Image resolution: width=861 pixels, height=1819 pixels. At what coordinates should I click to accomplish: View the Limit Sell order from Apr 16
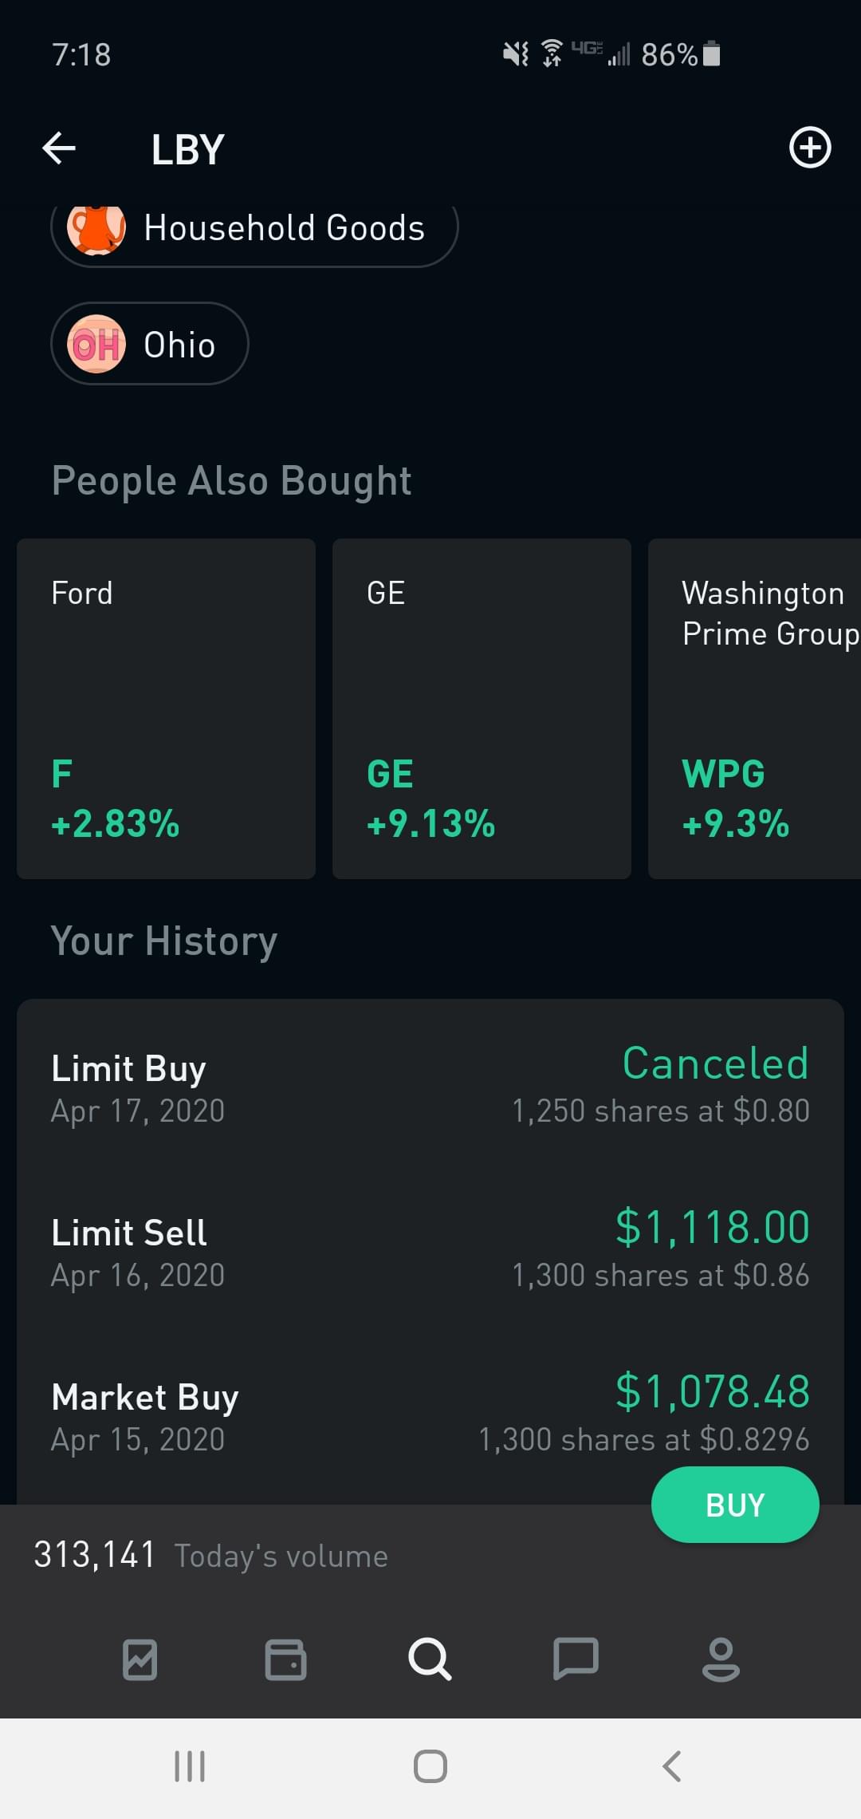431,1251
